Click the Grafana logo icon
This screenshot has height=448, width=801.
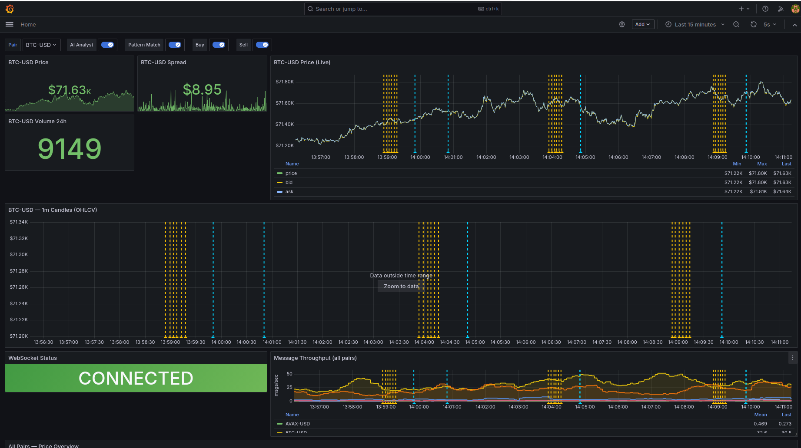click(9, 9)
